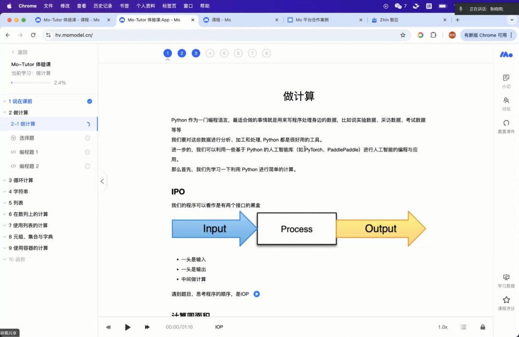
Task: Play the IOP explanation video button
Action: tap(257, 293)
